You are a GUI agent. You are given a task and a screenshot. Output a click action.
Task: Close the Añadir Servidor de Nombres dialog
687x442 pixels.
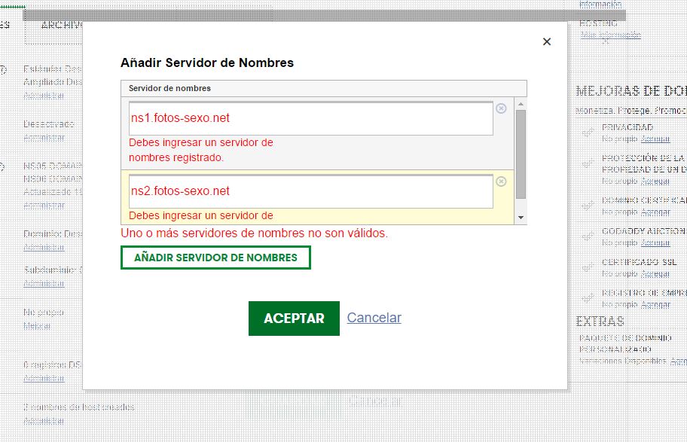547,42
